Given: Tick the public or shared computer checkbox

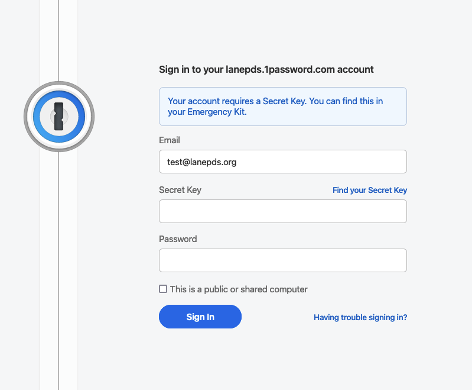Looking at the screenshot, I should 163,289.
